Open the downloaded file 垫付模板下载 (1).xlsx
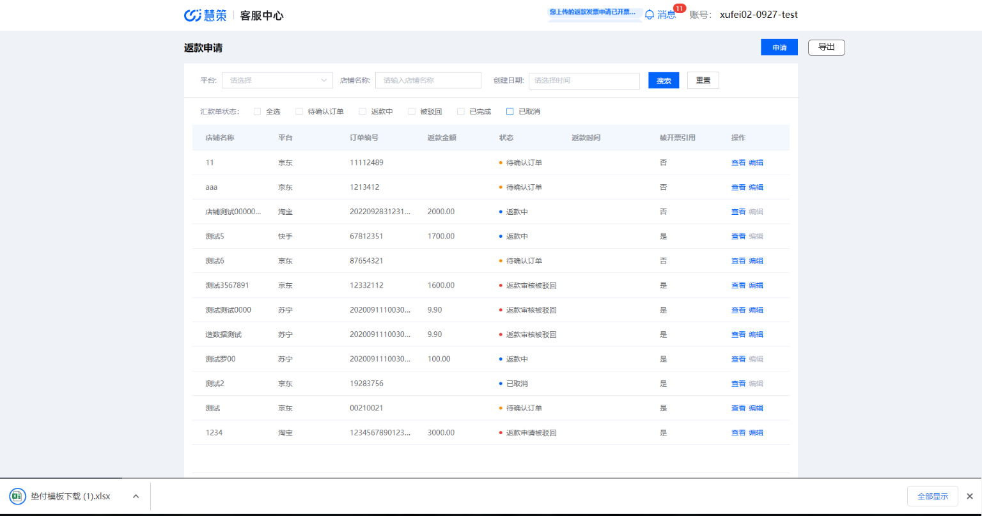Viewport: 982px width, 516px height. coord(70,496)
